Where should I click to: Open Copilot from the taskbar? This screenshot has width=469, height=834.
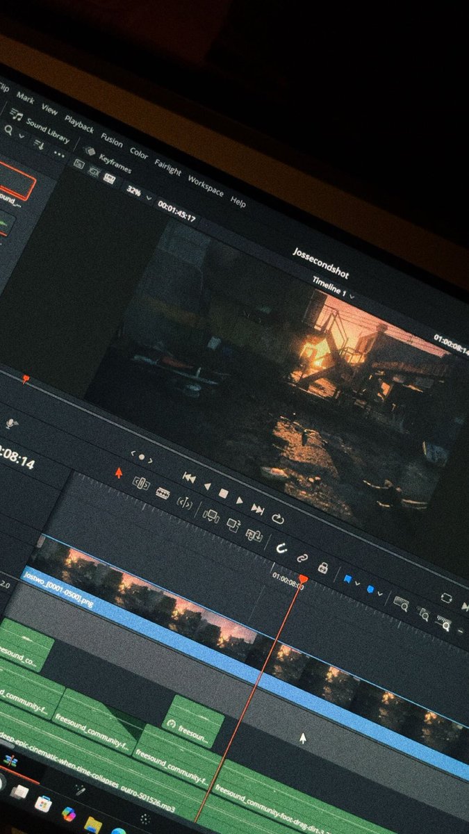coord(68,813)
